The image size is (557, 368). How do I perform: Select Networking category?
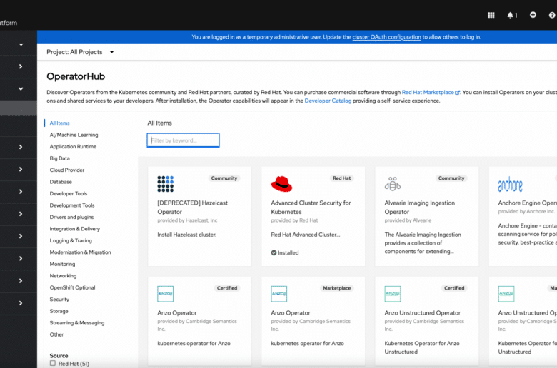pyautogui.click(x=63, y=276)
